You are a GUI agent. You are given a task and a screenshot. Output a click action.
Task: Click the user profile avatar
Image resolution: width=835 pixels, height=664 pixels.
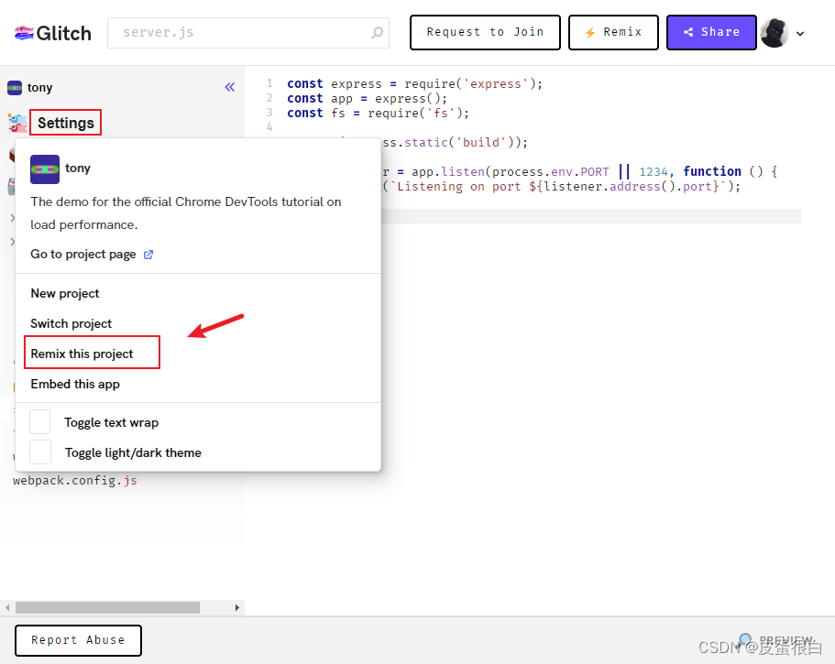coord(774,33)
